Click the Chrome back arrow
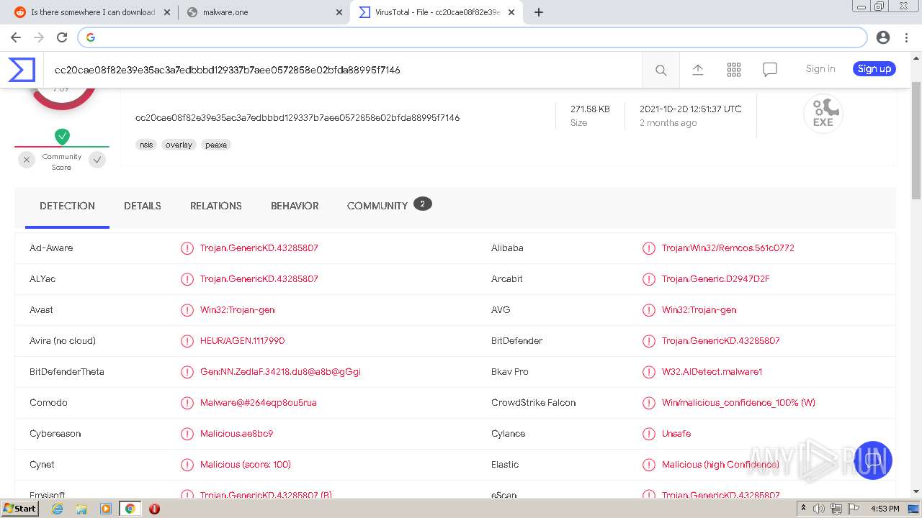The image size is (922, 518). pyautogui.click(x=16, y=37)
